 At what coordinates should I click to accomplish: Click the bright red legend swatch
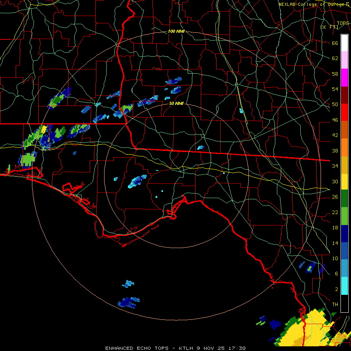point(344,112)
